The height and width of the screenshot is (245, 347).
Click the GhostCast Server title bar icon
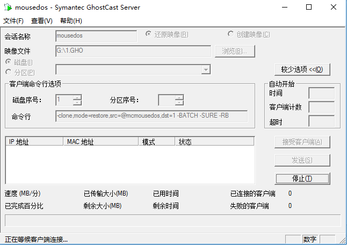(x=8, y=7)
